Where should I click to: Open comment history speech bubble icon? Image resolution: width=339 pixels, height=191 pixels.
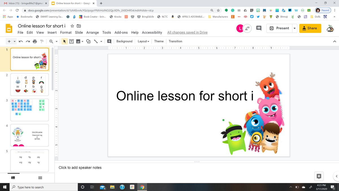[258, 28]
